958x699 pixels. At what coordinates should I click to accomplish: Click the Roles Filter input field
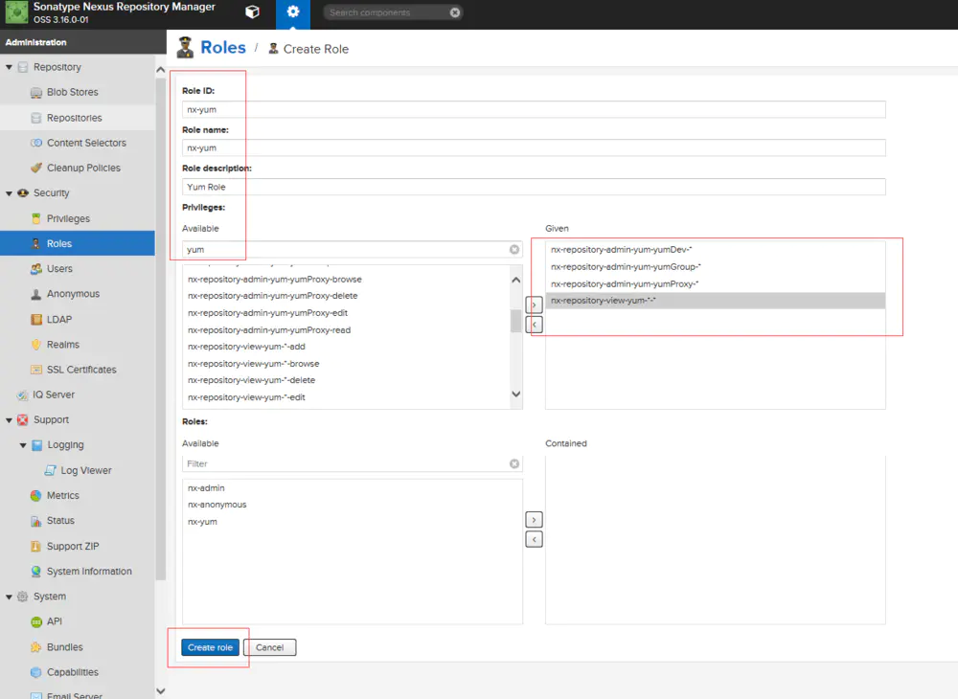point(346,464)
